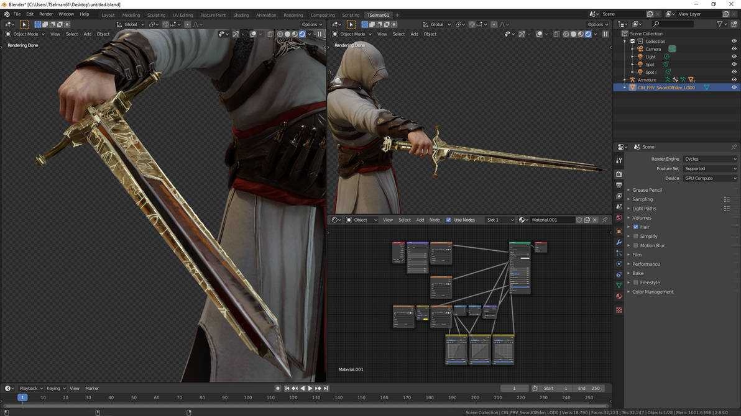Open Slot 1 material slot dropdown
This screenshot has width=741, height=416.
click(500, 220)
